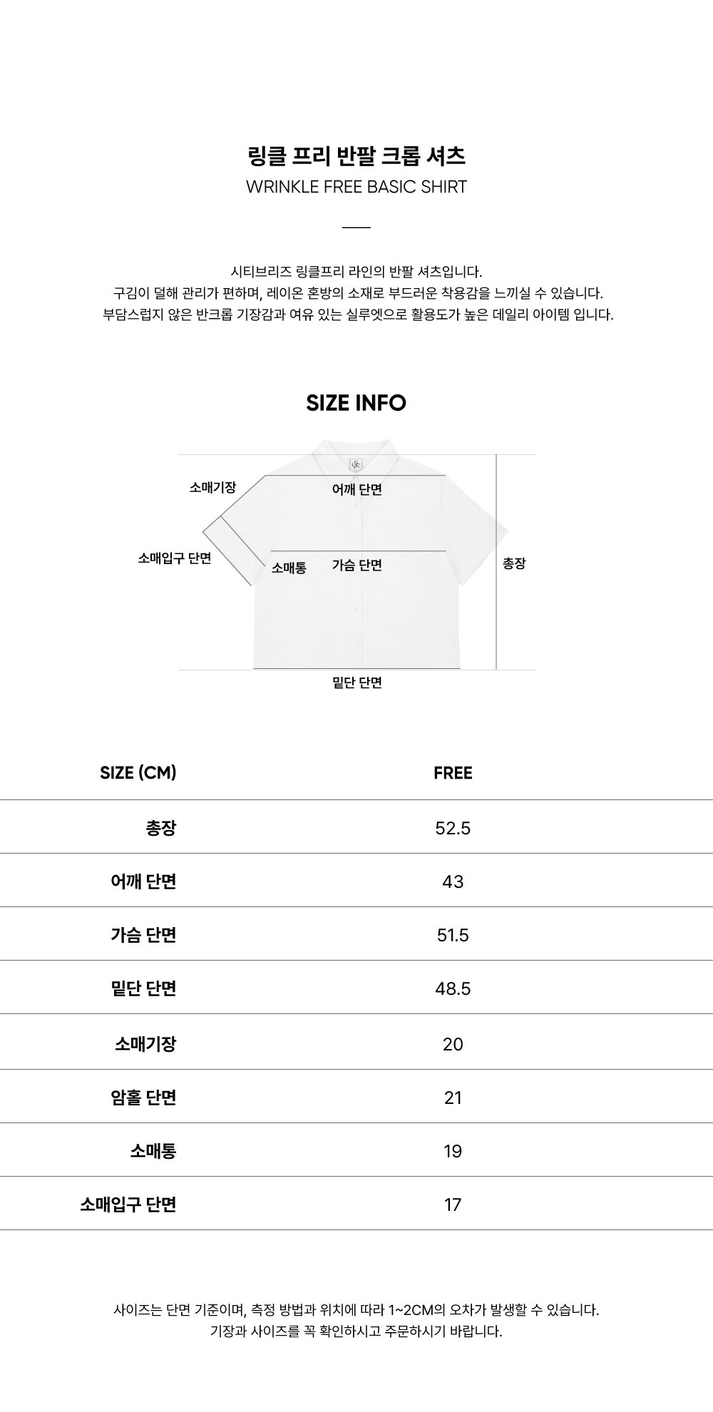Viewport: 713px width, 1412px height.
Task: Click the SIZE (CM) table header
Action: 138,773
